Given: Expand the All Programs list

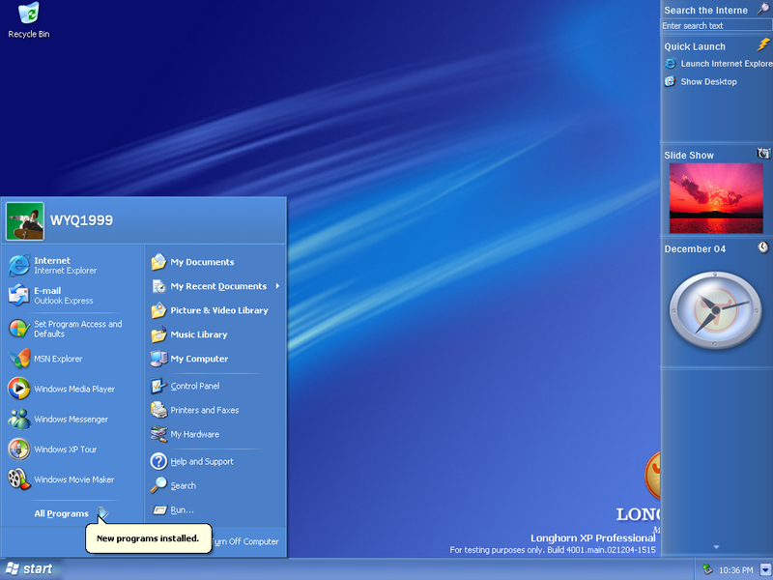Looking at the screenshot, I should point(70,513).
